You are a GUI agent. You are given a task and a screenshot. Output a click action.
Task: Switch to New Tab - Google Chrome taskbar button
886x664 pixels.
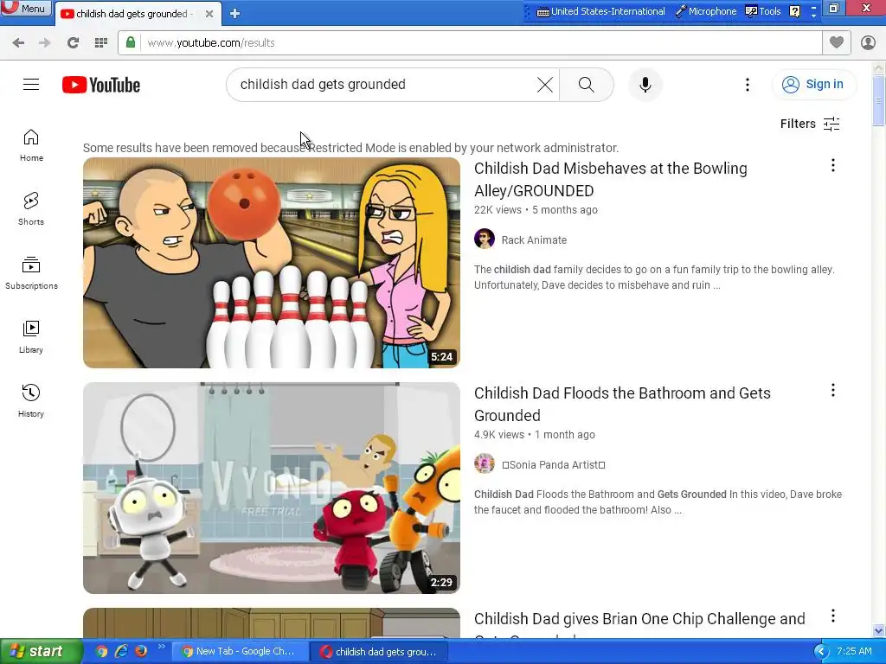pos(239,652)
